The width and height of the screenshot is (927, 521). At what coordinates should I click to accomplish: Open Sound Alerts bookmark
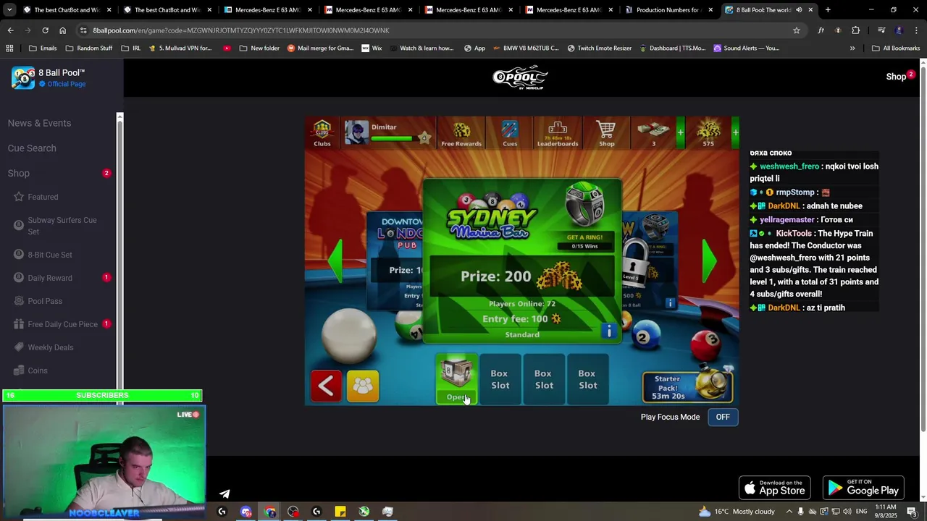click(746, 48)
